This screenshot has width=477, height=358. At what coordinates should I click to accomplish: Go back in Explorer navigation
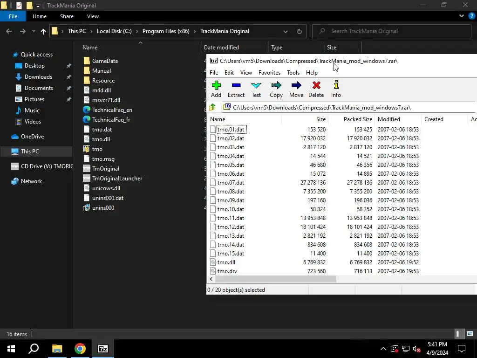click(9, 31)
